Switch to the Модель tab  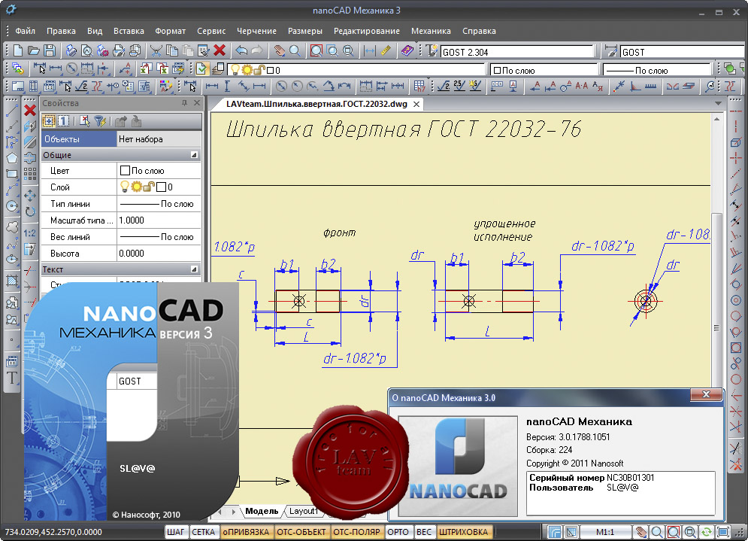(x=262, y=511)
